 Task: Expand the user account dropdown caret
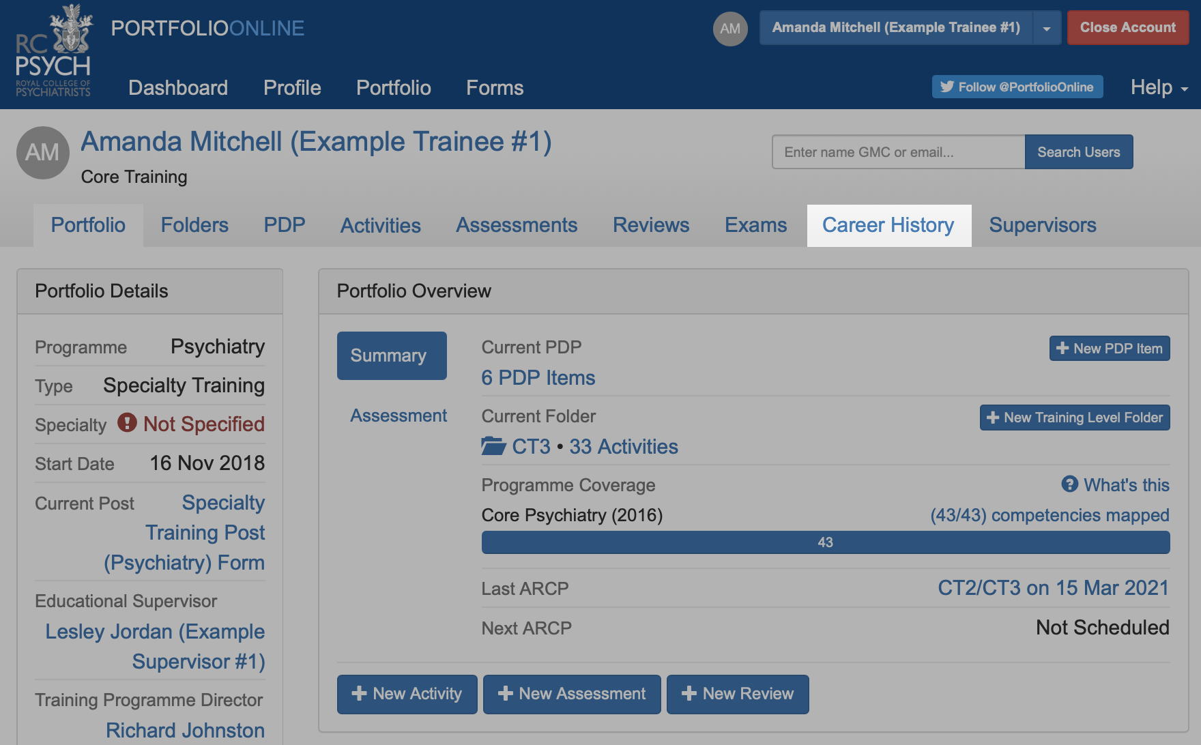pos(1047,28)
